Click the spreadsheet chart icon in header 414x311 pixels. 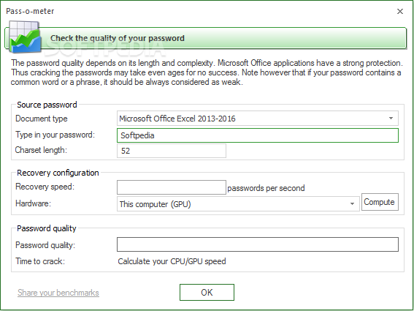coord(25,37)
